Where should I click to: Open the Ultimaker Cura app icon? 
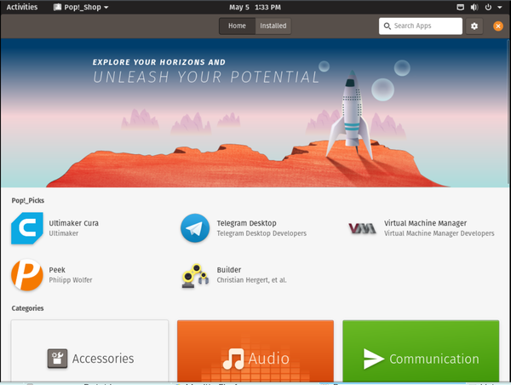point(27,228)
